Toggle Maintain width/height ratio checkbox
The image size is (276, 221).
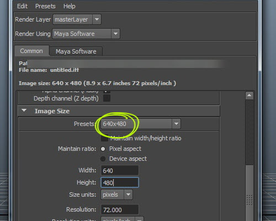click(104, 138)
